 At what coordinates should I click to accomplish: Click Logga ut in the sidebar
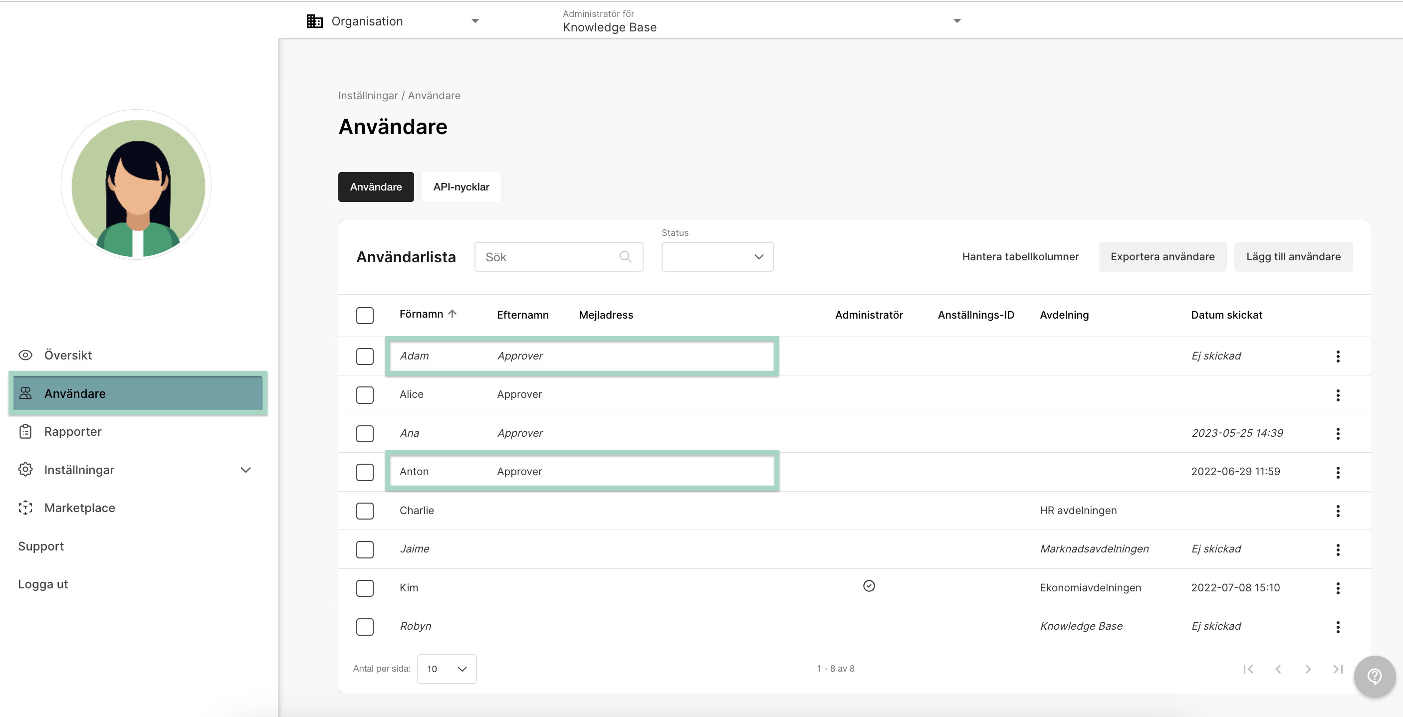tap(43, 583)
